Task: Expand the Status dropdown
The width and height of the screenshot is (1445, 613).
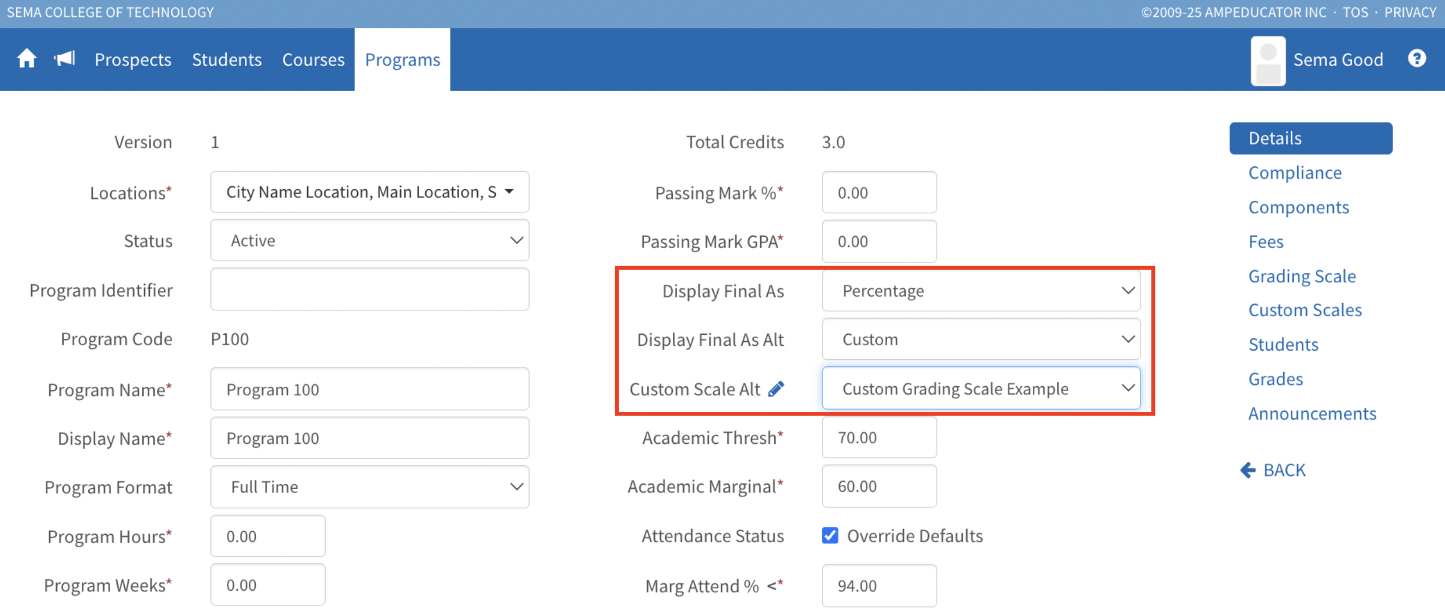Action: (x=369, y=241)
